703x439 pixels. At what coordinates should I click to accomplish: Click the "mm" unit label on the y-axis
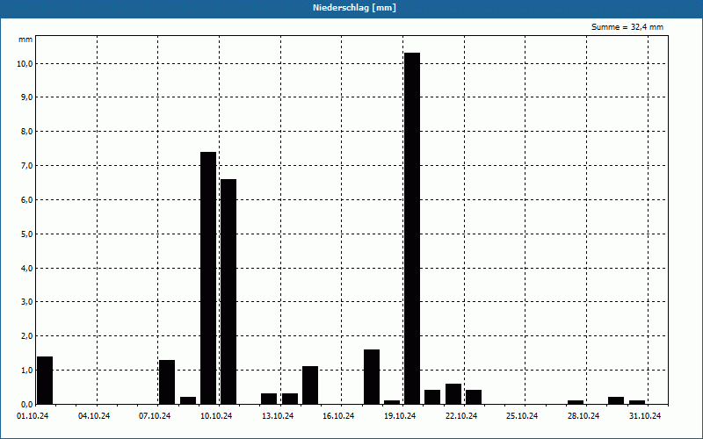25,40
